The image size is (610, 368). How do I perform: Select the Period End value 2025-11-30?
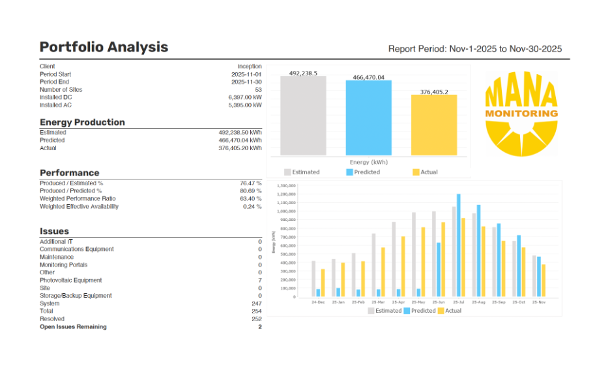(x=246, y=82)
